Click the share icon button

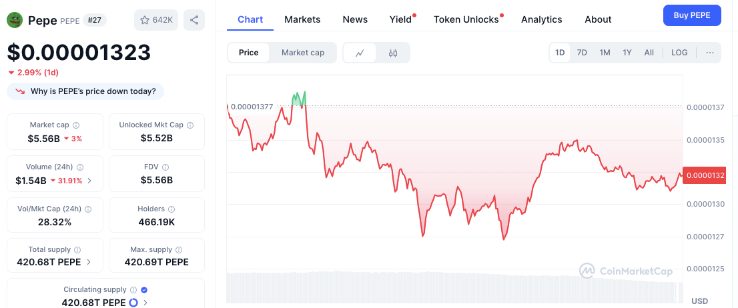pos(194,20)
